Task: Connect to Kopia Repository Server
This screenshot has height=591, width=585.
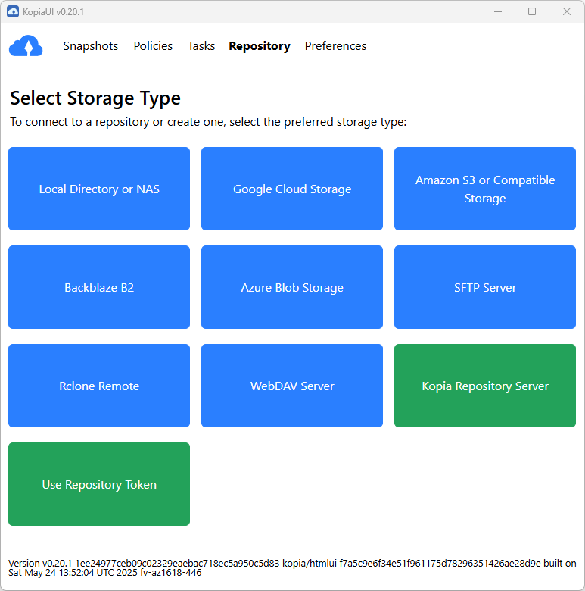Action: point(485,386)
